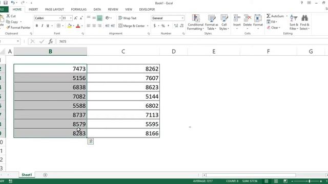Select the Format Painter brush
Screen dimensions: 328x184
pyautogui.click(x=8, y=28)
